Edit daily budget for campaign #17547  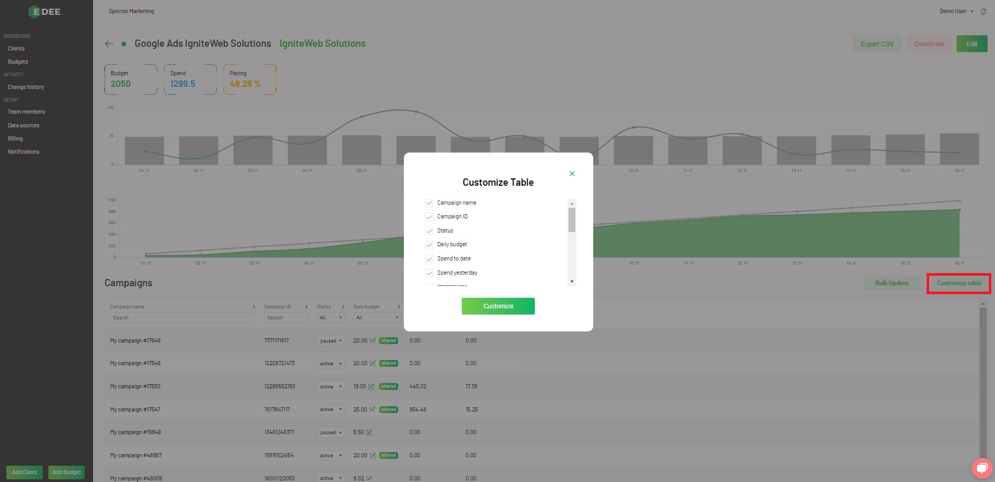[x=373, y=410]
